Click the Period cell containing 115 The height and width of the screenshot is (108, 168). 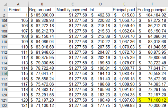pos(18,74)
